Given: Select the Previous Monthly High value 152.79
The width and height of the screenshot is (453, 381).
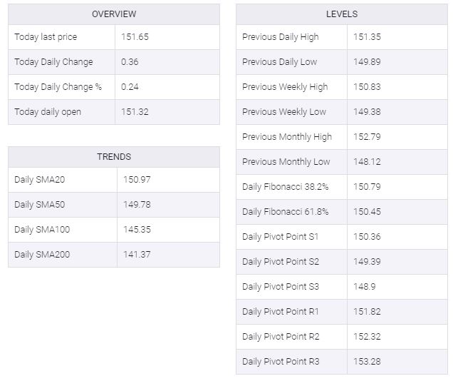Looking at the screenshot, I should pyautogui.click(x=367, y=136).
